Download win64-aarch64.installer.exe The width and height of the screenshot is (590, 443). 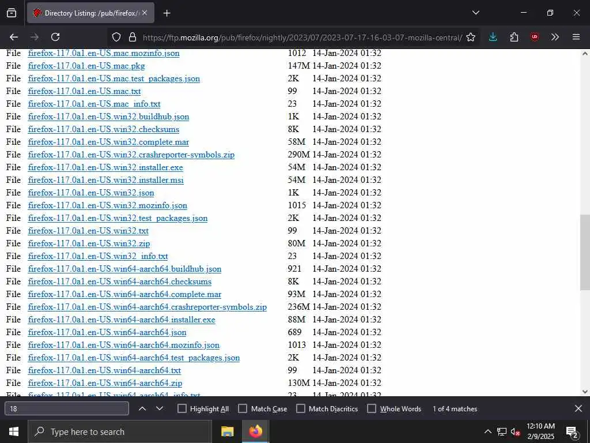tap(122, 320)
